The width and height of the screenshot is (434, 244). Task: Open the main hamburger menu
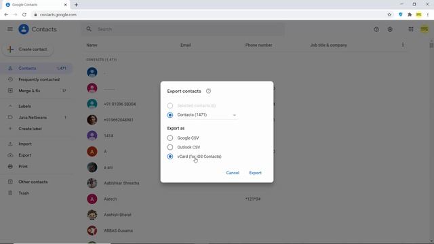10,29
